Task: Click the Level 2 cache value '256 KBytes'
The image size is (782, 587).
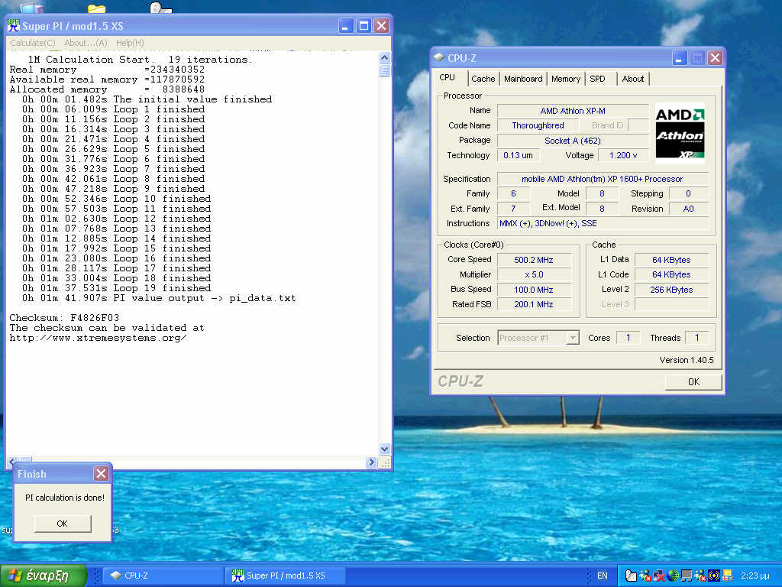Action: click(x=671, y=290)
